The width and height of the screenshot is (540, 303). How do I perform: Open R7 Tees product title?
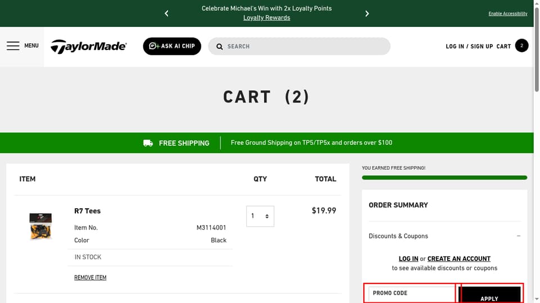coord(88,211)
